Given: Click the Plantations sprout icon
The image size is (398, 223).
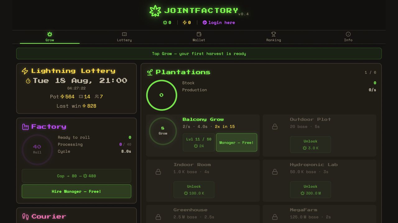Looking at the screenshot, I should click(150, 72).
